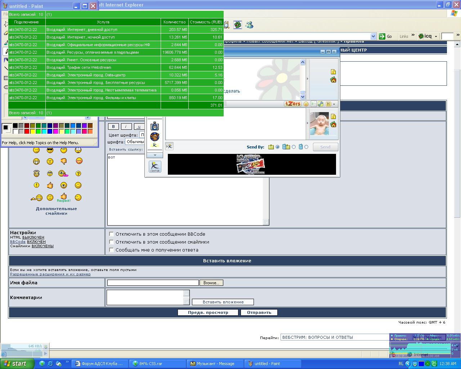The width and height of the screenshot is (461, 369).
Task: Click the tZers button in ICQ chat
Action: pyautogui.click(x=292, y=104)
